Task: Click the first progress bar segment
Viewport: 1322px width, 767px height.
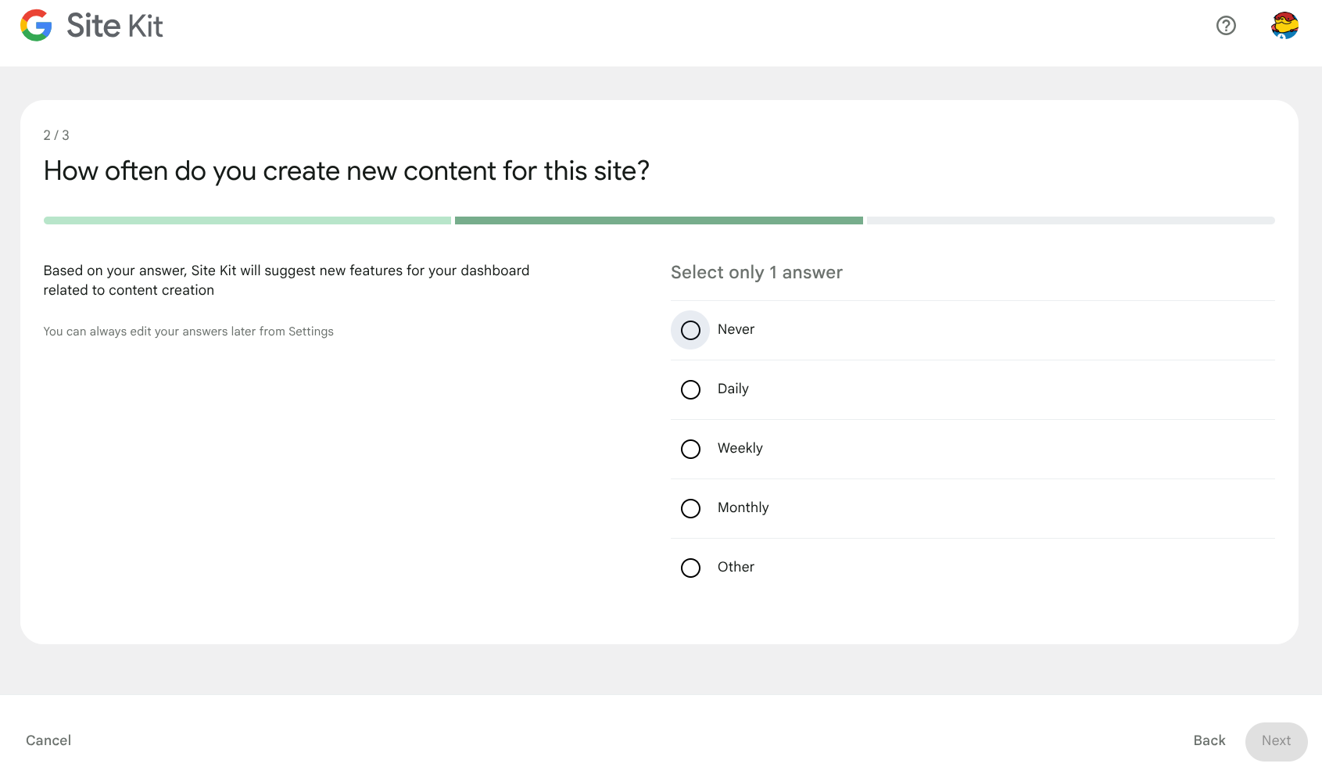Action: click(x=247, y=220)
